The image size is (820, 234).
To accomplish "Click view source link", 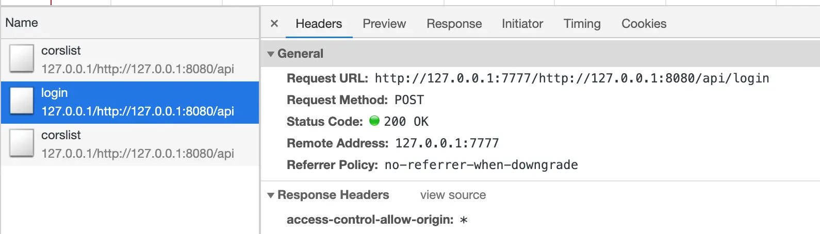I will [453, 195].
